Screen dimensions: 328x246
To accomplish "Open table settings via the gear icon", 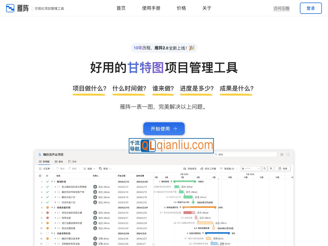I will [x=40, y=176].
